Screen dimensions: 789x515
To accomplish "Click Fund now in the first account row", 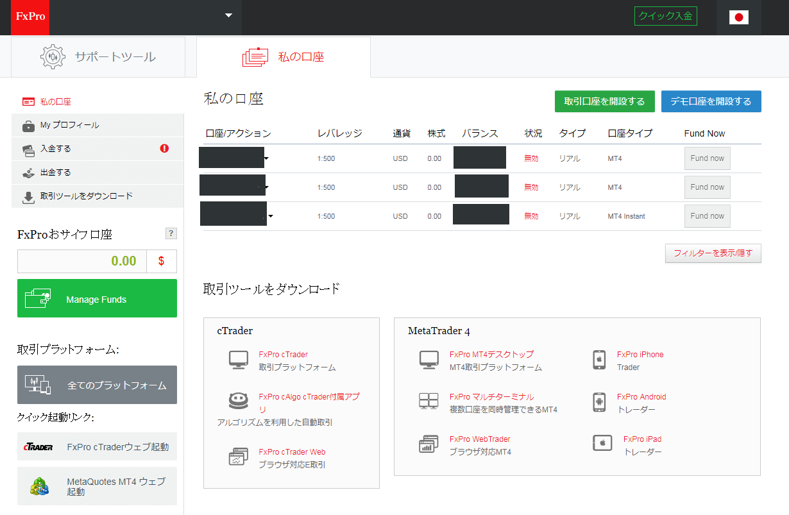I will (x=708, y=158).
